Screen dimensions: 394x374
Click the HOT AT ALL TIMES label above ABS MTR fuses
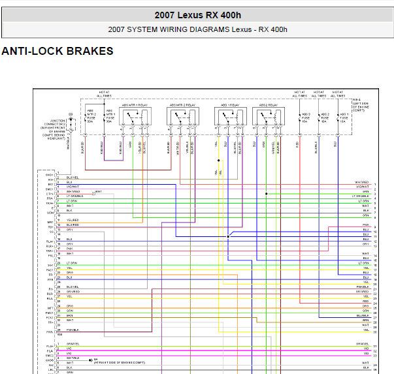[x=104, y=94]
